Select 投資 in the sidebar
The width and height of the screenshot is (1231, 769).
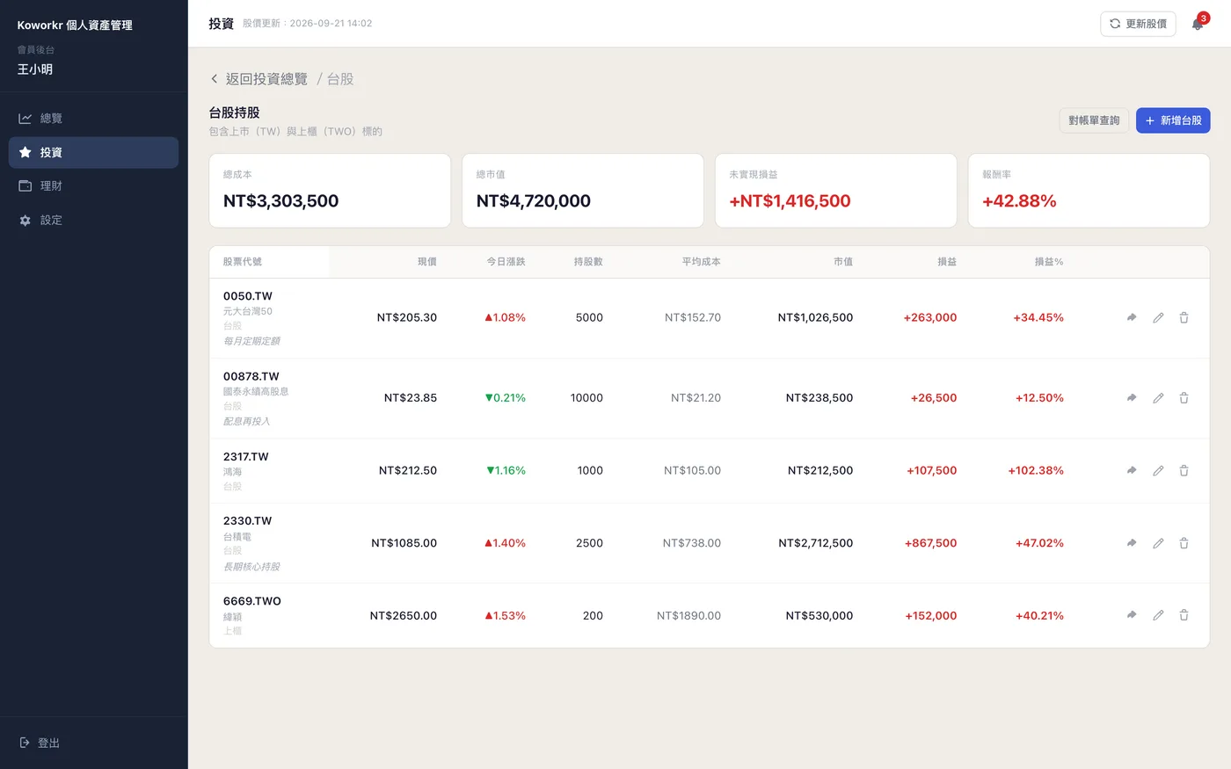coord(93,153)
